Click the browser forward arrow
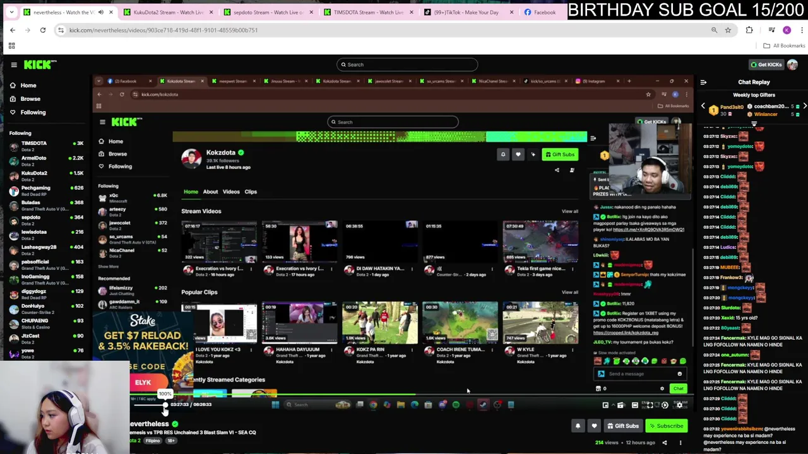 point(28,30)
